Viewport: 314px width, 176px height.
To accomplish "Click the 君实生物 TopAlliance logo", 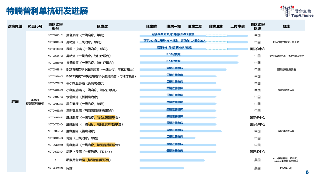I will coord(297,11).
